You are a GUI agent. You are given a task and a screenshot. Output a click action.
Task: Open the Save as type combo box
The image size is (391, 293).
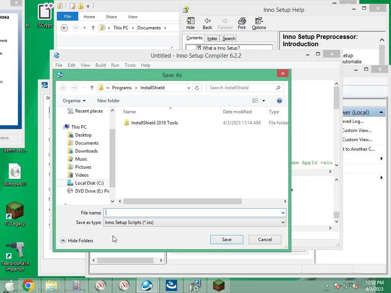(195, 222)
